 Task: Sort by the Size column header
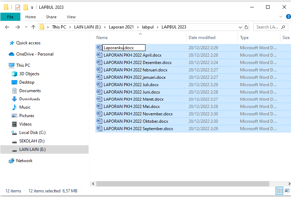[286, 38]
